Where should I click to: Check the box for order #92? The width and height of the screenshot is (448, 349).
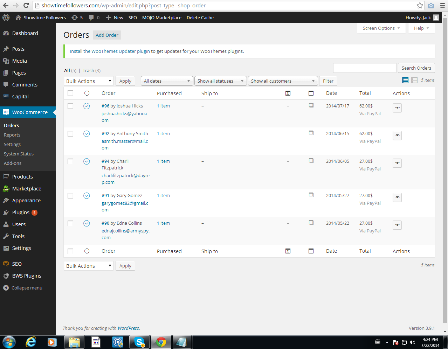tap(70, 134)
